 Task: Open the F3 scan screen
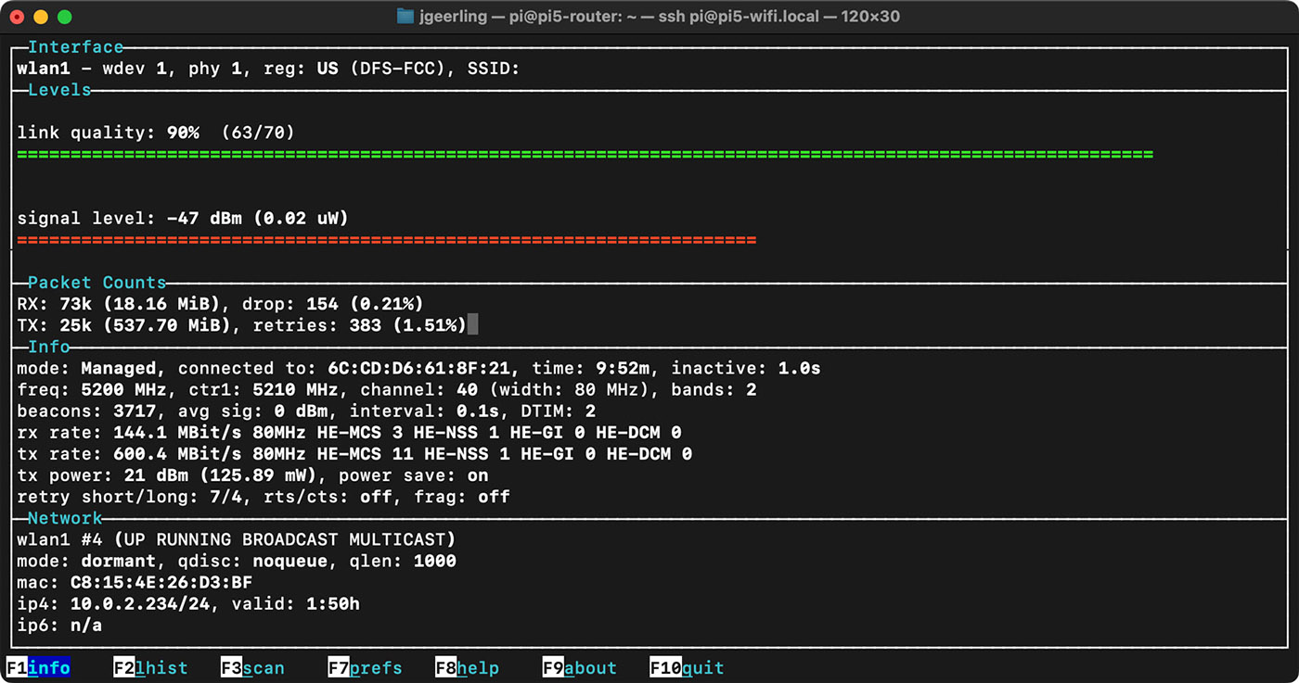click(x=252, y=668)
